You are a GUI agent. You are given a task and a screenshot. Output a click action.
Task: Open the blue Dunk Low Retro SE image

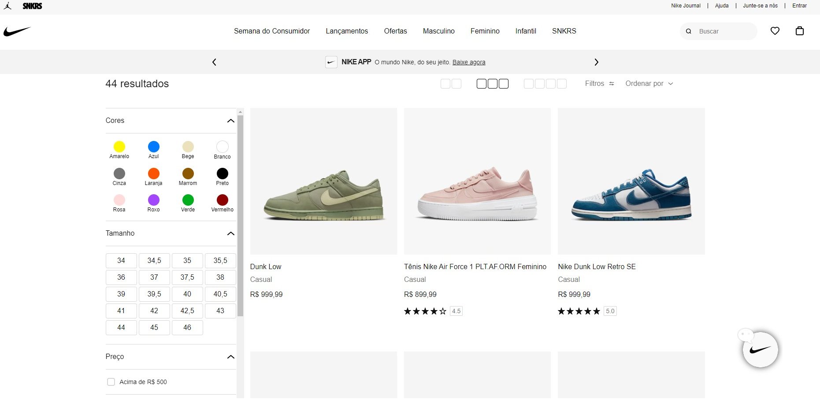[x=631, y=181]
